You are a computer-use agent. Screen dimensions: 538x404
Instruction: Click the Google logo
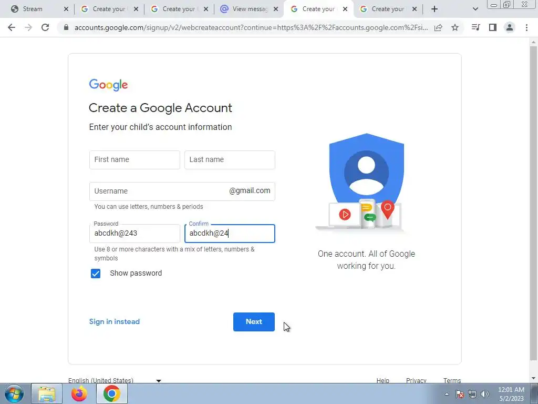coord(108,85)
